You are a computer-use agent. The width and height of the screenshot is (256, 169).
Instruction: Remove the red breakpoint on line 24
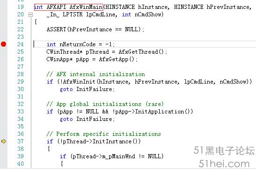coord(3,44)
